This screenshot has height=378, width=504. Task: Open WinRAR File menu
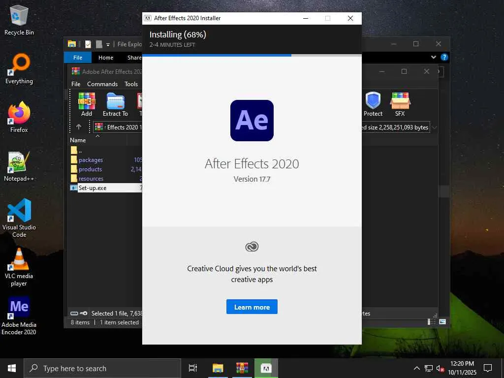(x=76, y=84)
